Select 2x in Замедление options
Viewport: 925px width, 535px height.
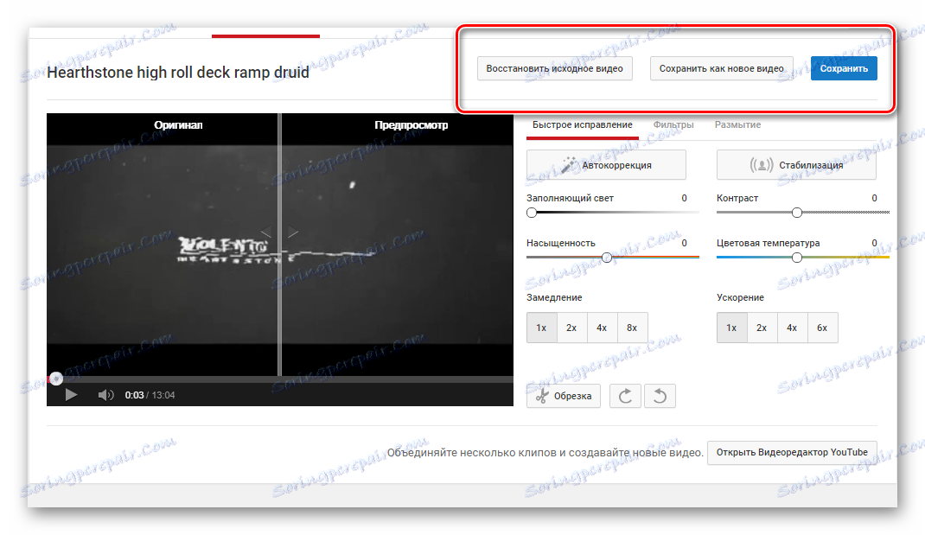click(x=571, y=328)
